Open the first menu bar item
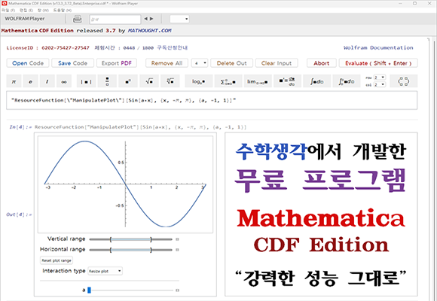This screenshot has height=301, width=437. [8, 10]
